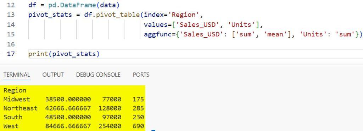Click the 'aggfunc' keyword on line 15
The height and width of the screenshot is (131, 363).
(x=158, y=34)
